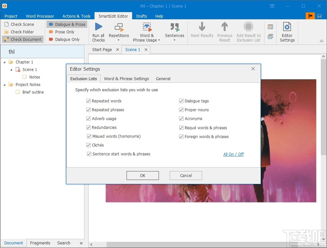The height and width of the screenshot is (248, 327).
Task: Collapse the Project Notes folder
Action: point(4,84)
